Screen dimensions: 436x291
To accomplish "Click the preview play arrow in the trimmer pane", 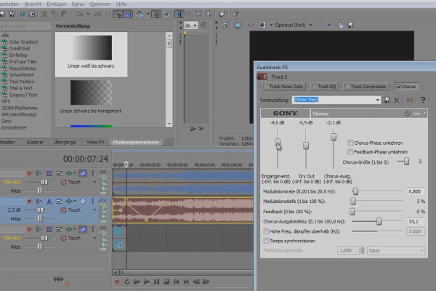I will pyautogui.click(x=193, y=129).
